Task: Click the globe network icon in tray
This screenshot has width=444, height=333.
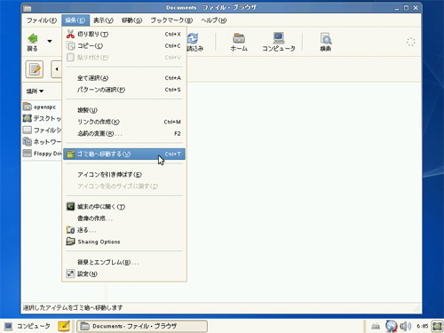Action: click(392, 326)
